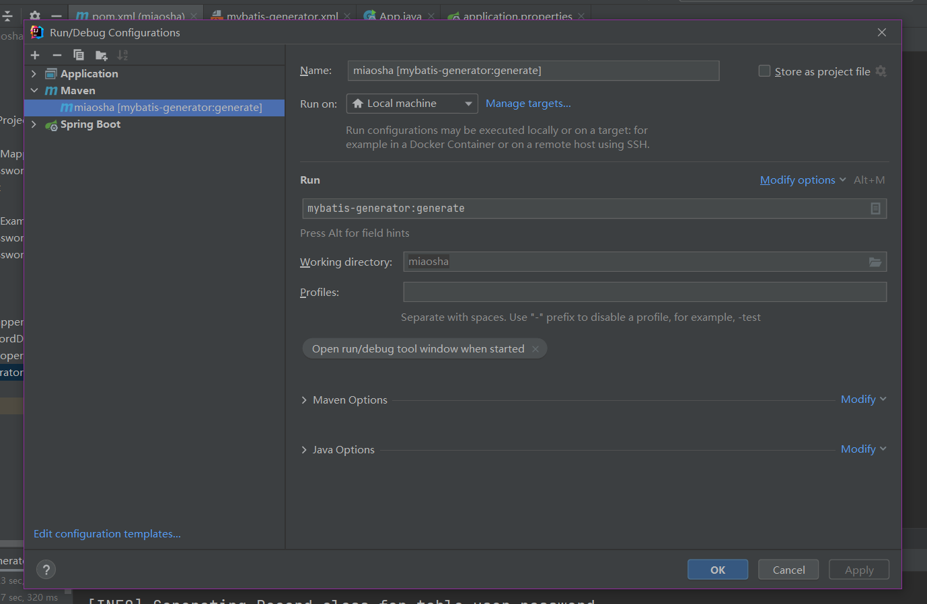
Task: Copy the selected configuration
Action: pyautogui.click(x=79, y=55)
